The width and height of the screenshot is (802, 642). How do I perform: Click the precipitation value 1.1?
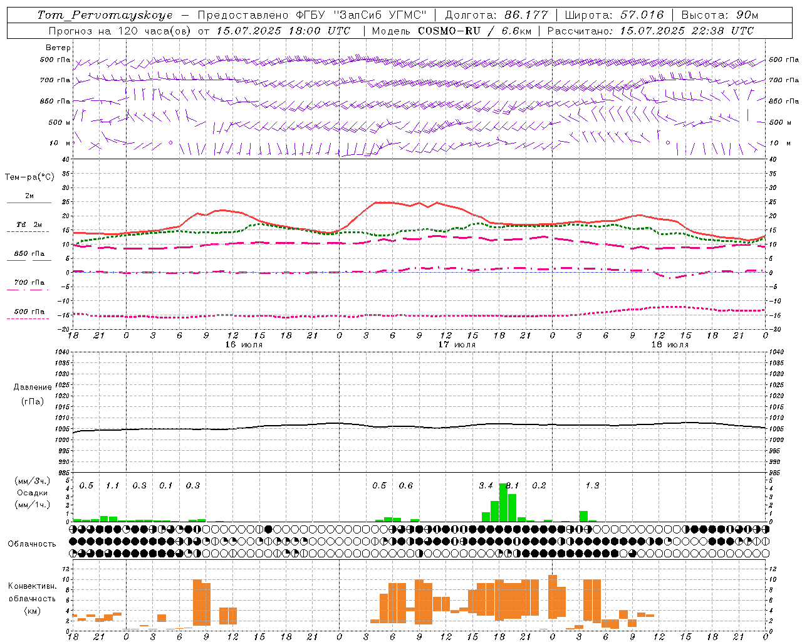point(113,486)
